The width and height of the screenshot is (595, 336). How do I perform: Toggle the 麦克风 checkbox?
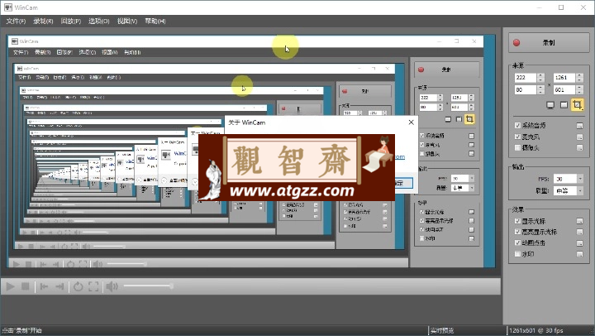pyautogui.click(x=517, y=137)
